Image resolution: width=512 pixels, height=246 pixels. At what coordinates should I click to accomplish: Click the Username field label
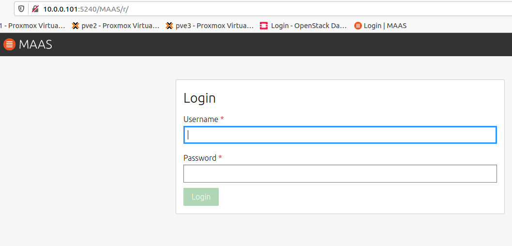201,120
